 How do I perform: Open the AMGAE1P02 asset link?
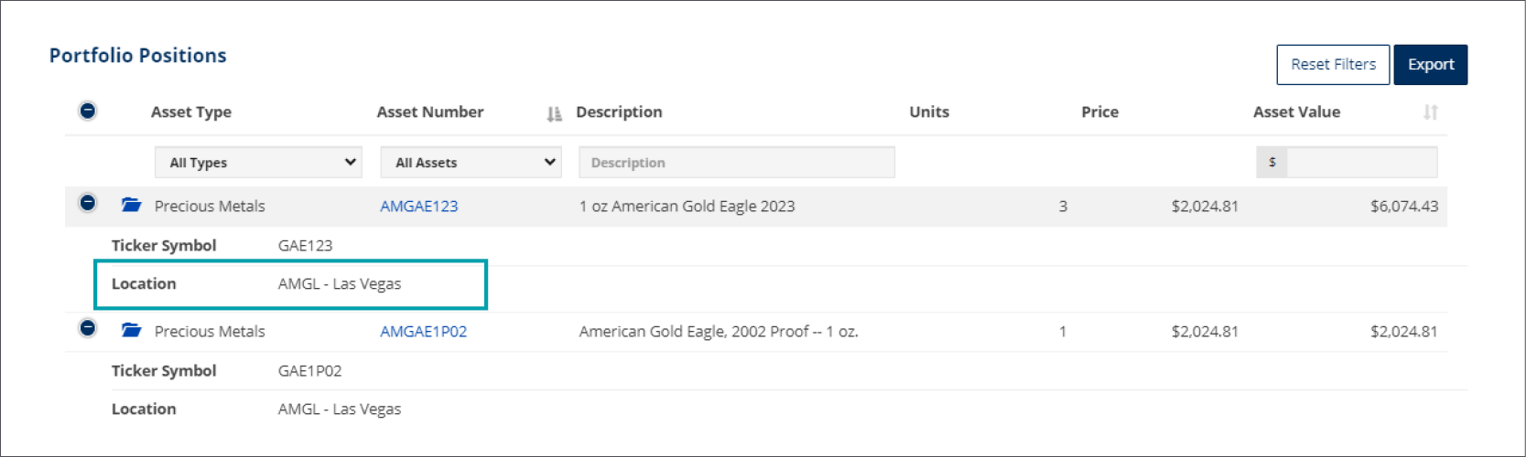[424, 332]
